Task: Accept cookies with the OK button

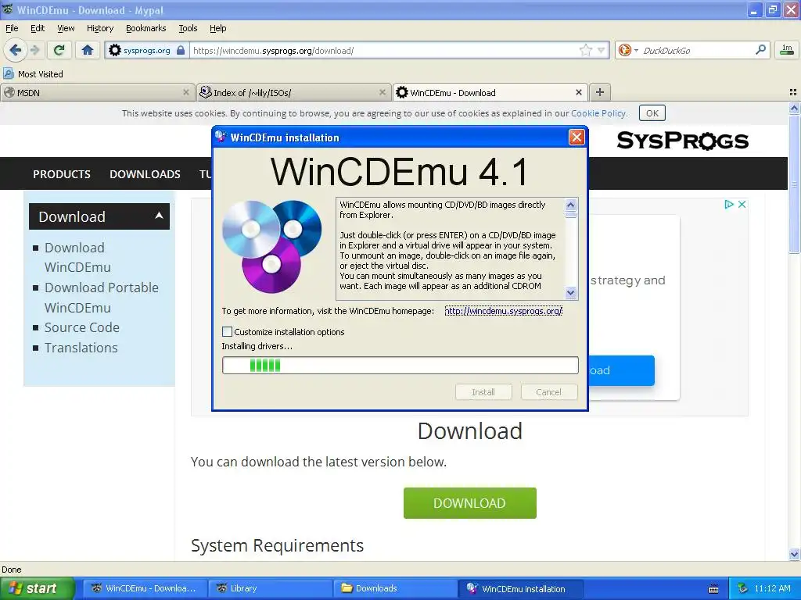Action: coord(652,113)
